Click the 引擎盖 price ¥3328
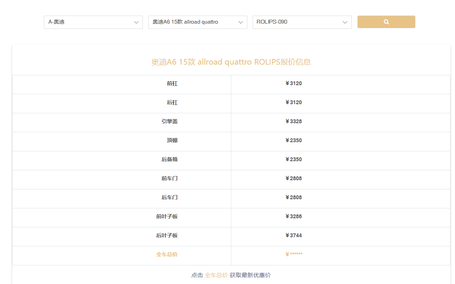Screen dimensions: 455x284 click(x=293, y=121)
